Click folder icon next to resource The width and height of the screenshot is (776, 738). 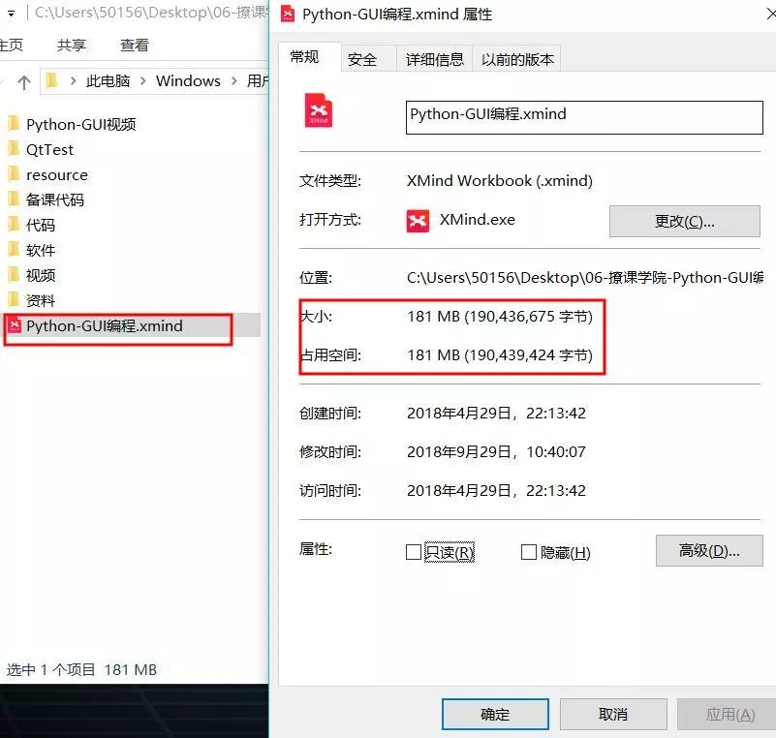tap(14, 174)
